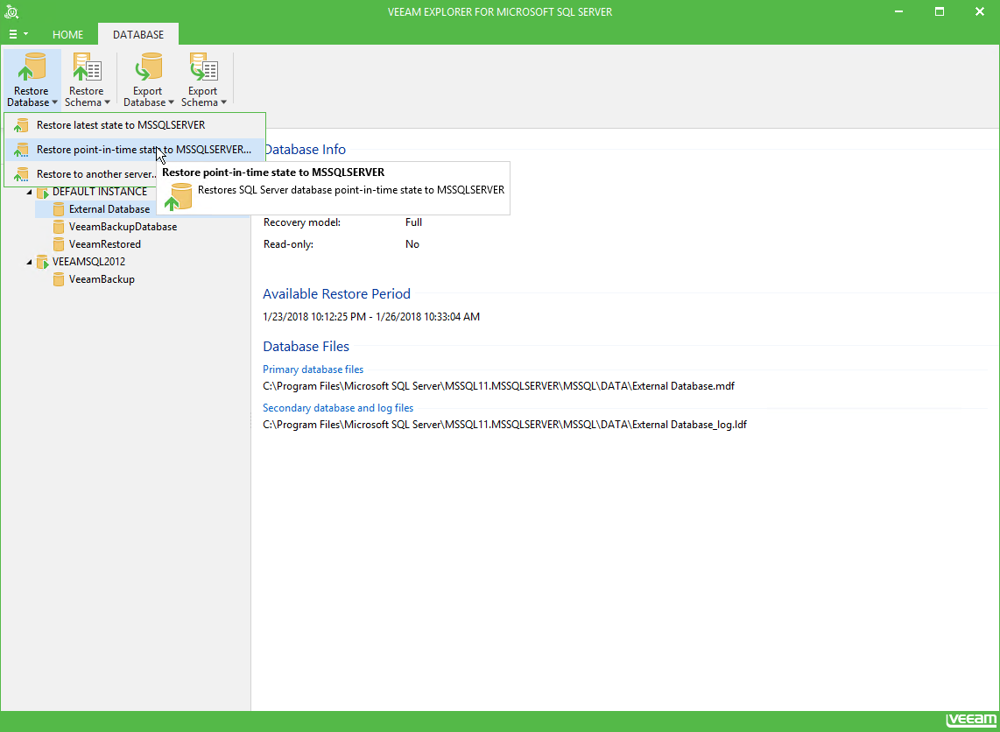Image resolution: width=1000 pixels, height=732 pixels.
Task: Select VeeamBackupDatabase in the tree
Action: click(x=123, y=227)
